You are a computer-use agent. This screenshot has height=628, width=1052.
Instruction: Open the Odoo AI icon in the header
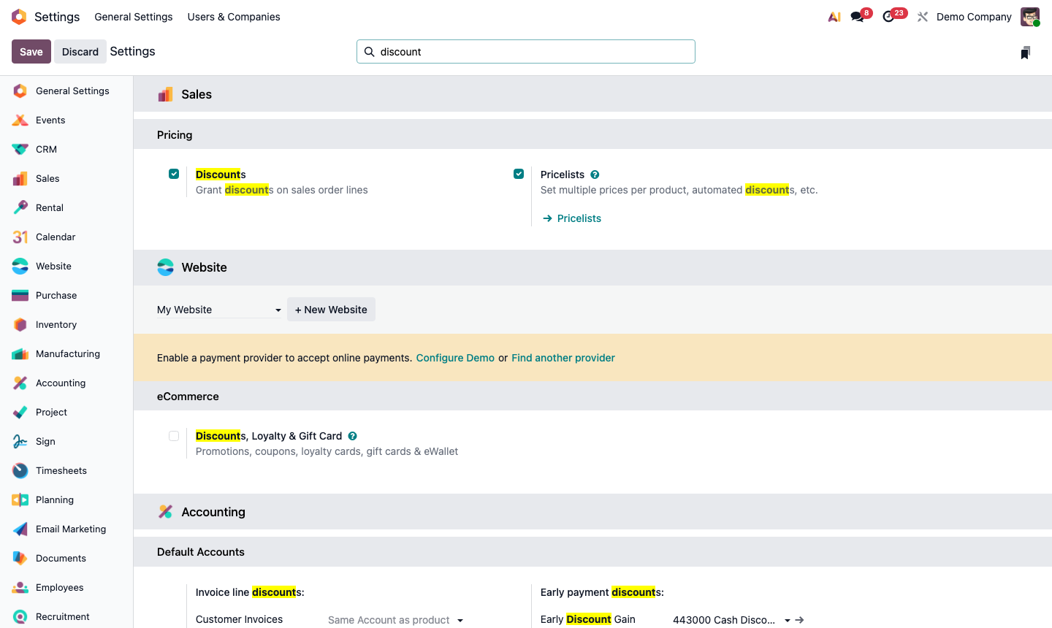coord(834,16)
